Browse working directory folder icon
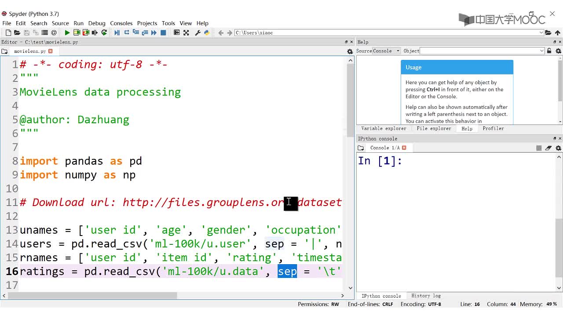Image resolution: width=563 pixels, height=317 pixels. coord(548,33)
